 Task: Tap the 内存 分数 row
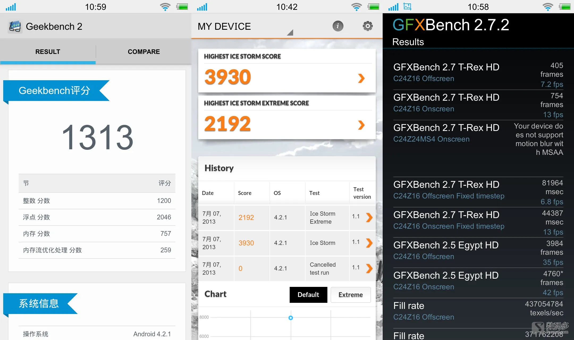tap(97, 234)
